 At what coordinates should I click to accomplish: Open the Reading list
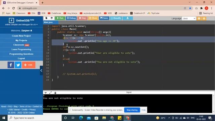206,13
